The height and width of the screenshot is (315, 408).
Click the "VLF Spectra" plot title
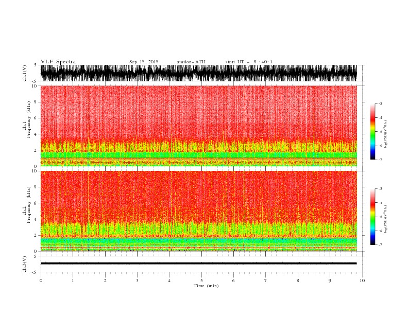point(58,62)
